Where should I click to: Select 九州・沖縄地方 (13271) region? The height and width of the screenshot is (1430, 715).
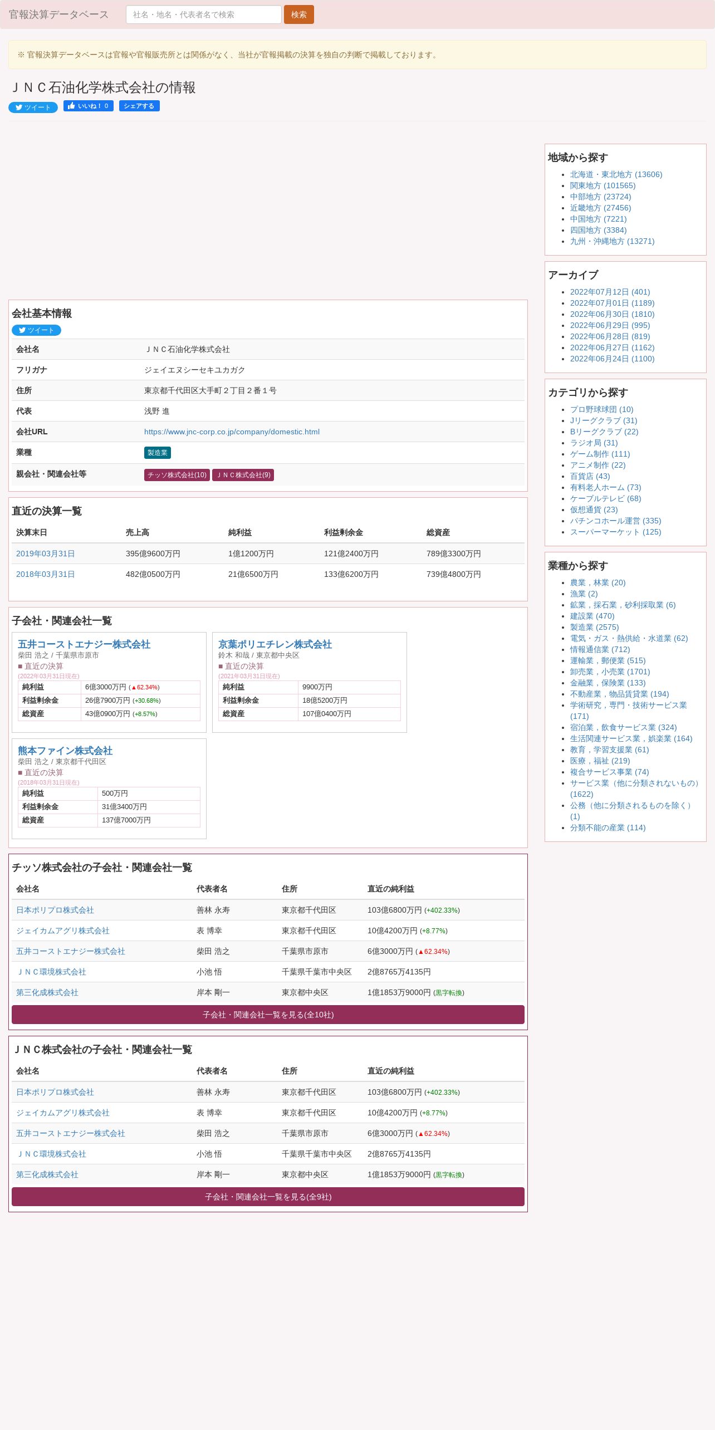click(x=612, y=241)
